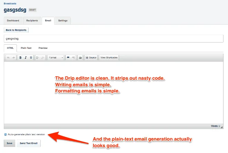Open View Shortcodes
228x153 pixels.
(x=109, y=58)
